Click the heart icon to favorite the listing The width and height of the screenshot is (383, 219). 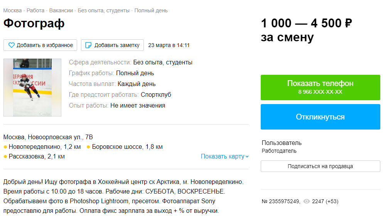(12, 45)
